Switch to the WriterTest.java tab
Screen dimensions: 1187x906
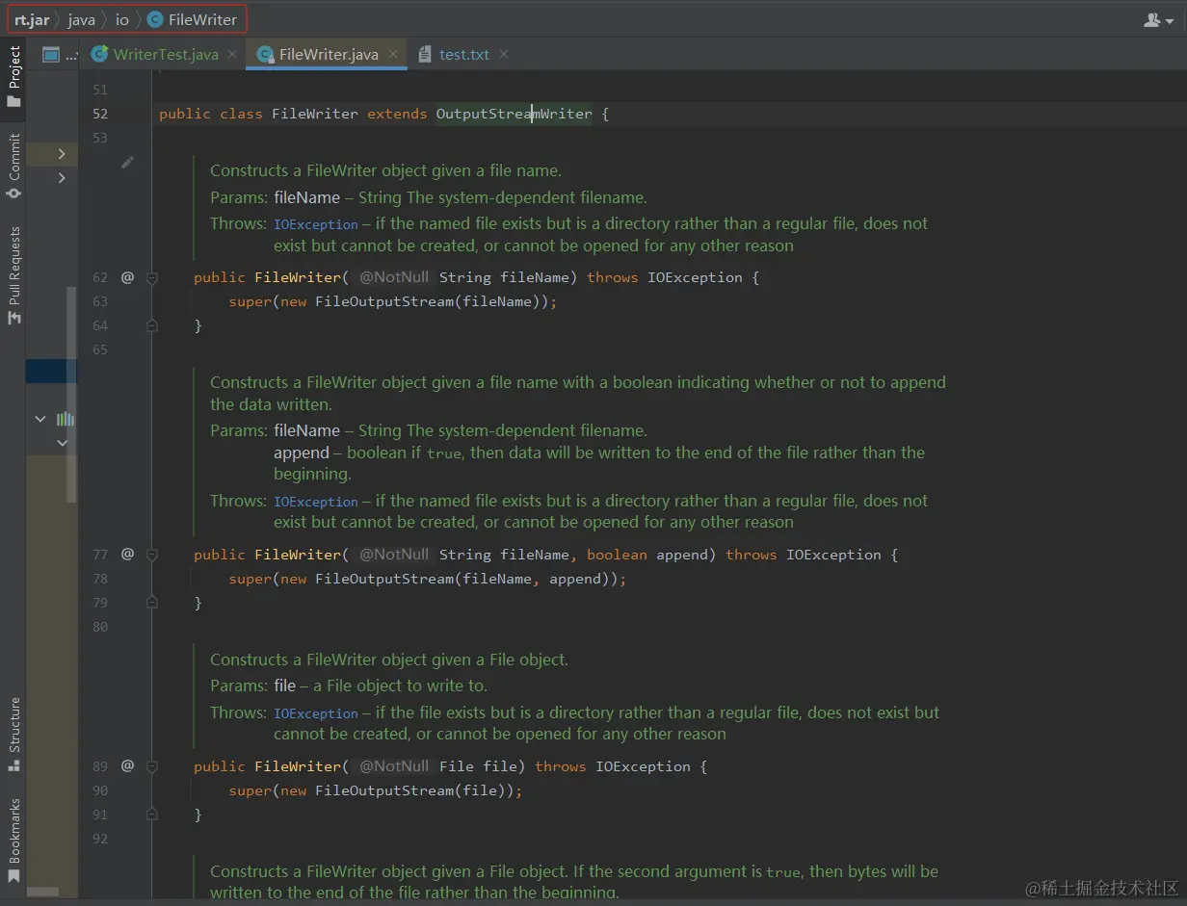pos(166,54)
